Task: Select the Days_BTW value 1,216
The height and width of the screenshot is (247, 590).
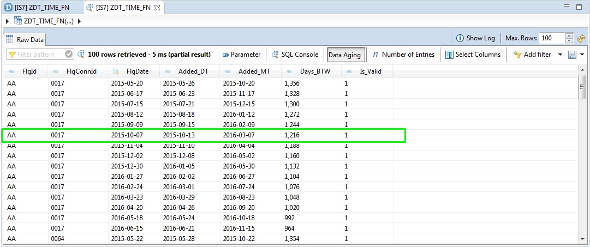Action: click(x=292, y=135)
